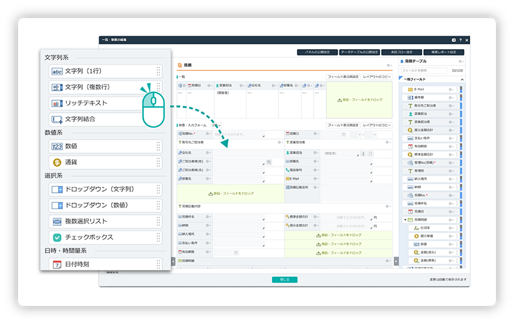The image size is (514, 324).
Task: Open the help question mark in title bar
Action: (461, 40)
